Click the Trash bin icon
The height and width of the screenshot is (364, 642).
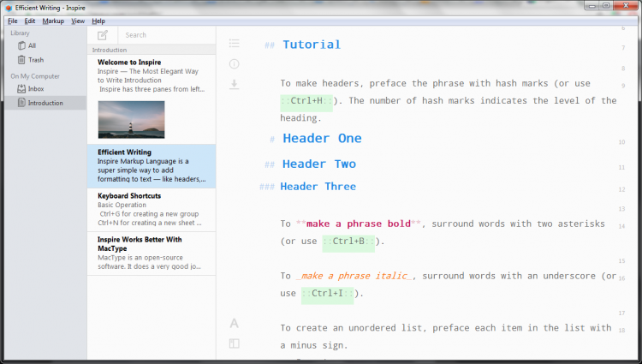[21, 60]
